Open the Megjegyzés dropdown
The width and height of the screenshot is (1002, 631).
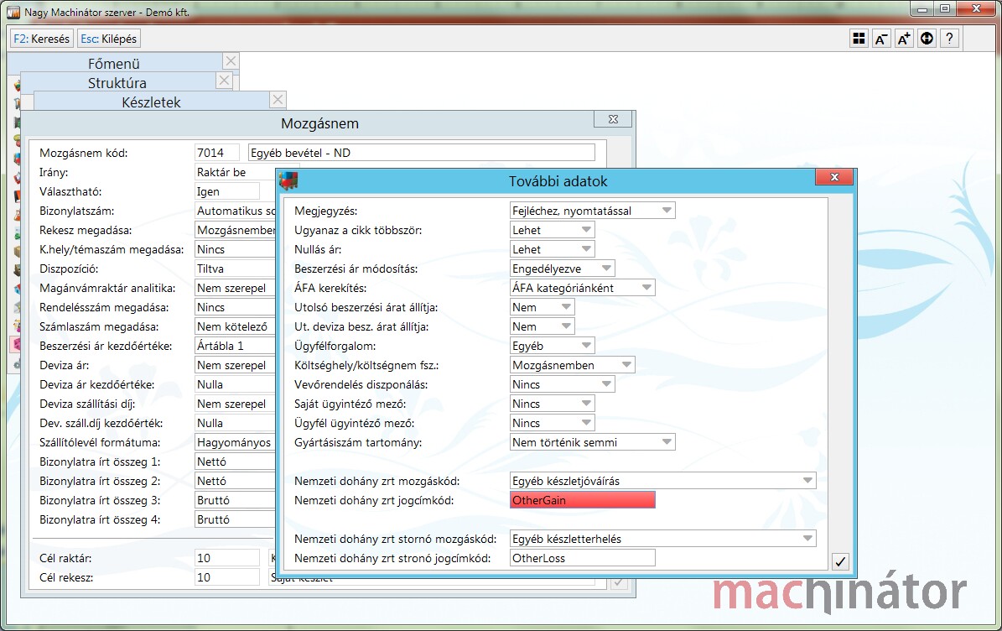point(592,211)
